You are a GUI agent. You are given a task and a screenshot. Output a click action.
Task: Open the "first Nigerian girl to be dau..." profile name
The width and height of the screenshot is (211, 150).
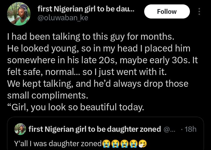click(x=86, y=9)
